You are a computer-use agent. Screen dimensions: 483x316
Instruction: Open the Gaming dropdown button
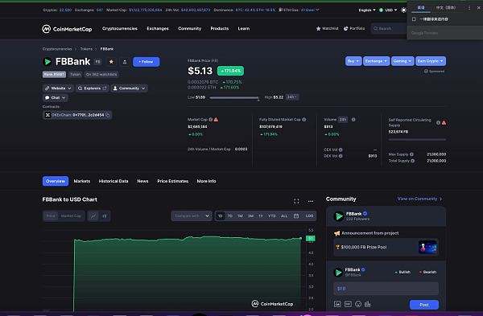[x=402, y=61]
